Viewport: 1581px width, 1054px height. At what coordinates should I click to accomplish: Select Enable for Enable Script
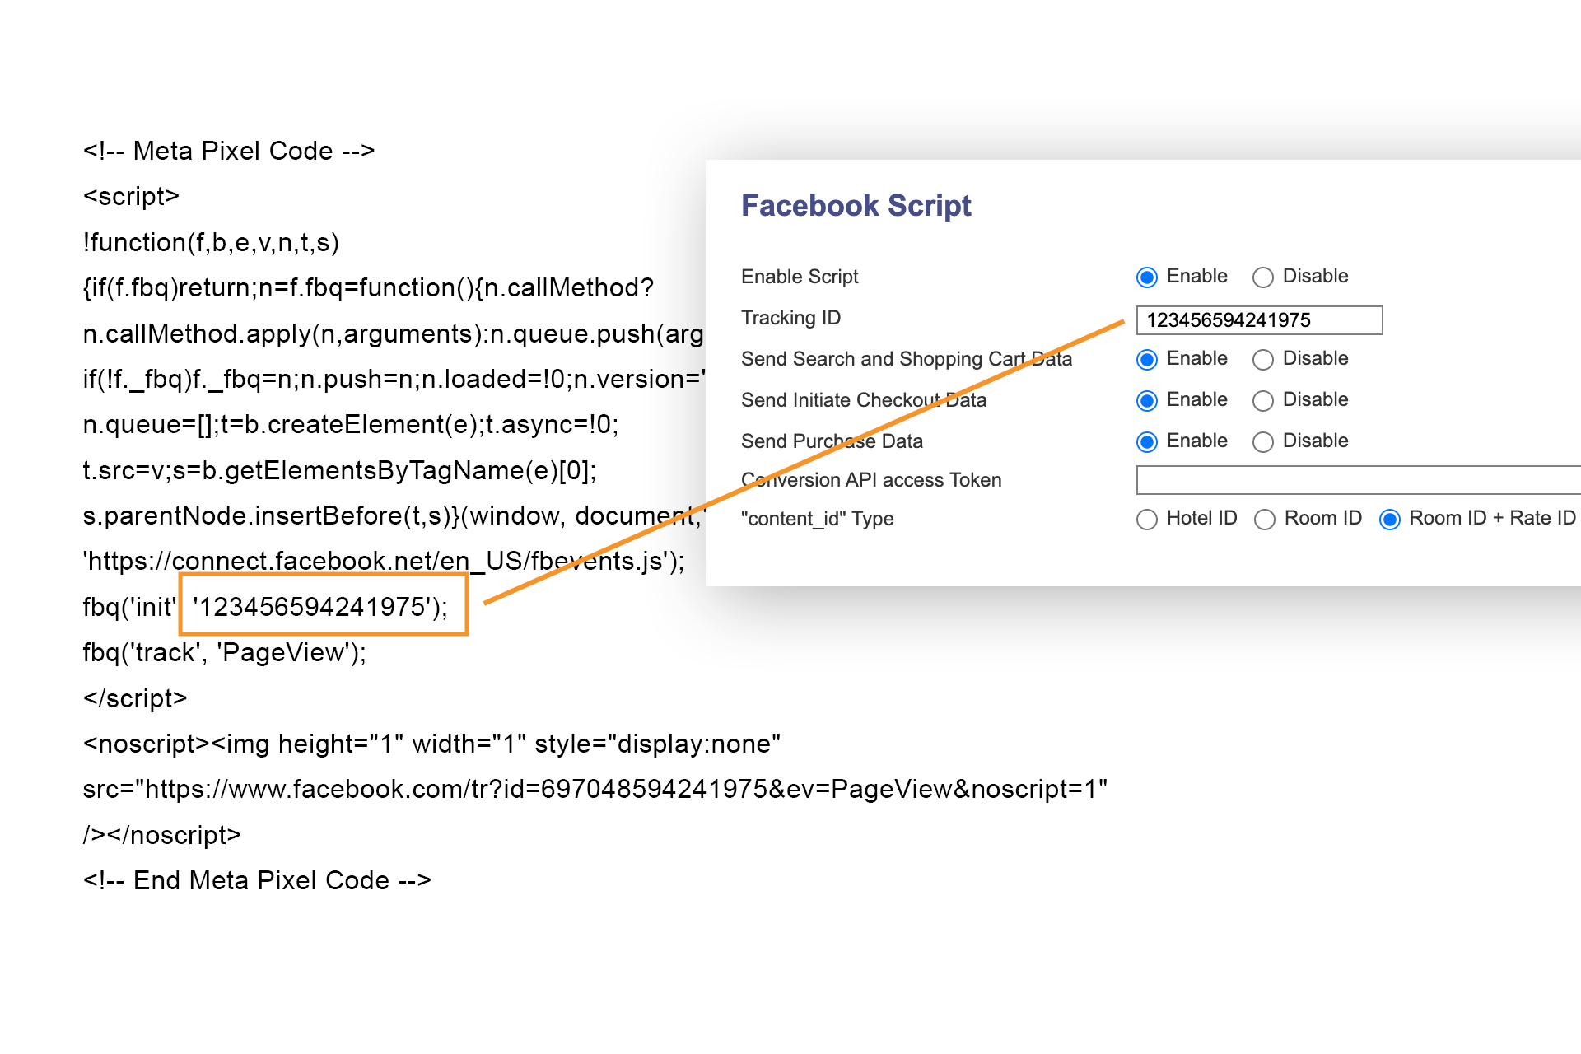pos(1147,277)
